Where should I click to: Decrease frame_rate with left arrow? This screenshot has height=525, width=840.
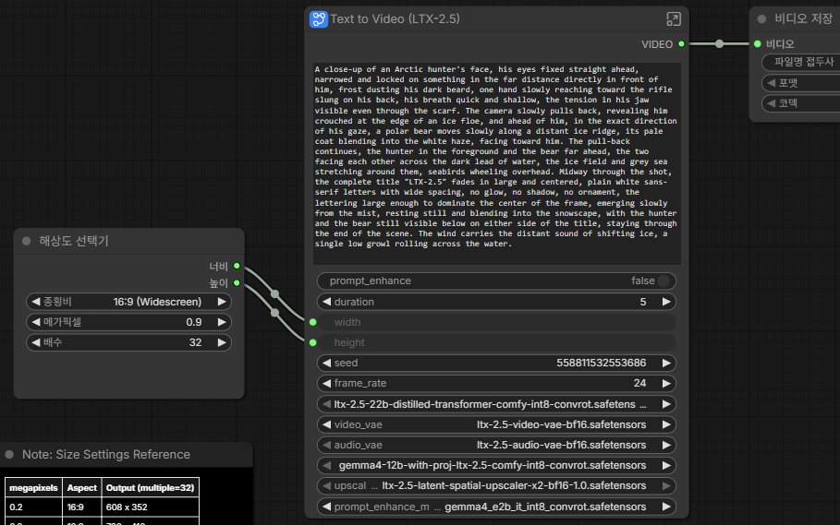(326, 383)
